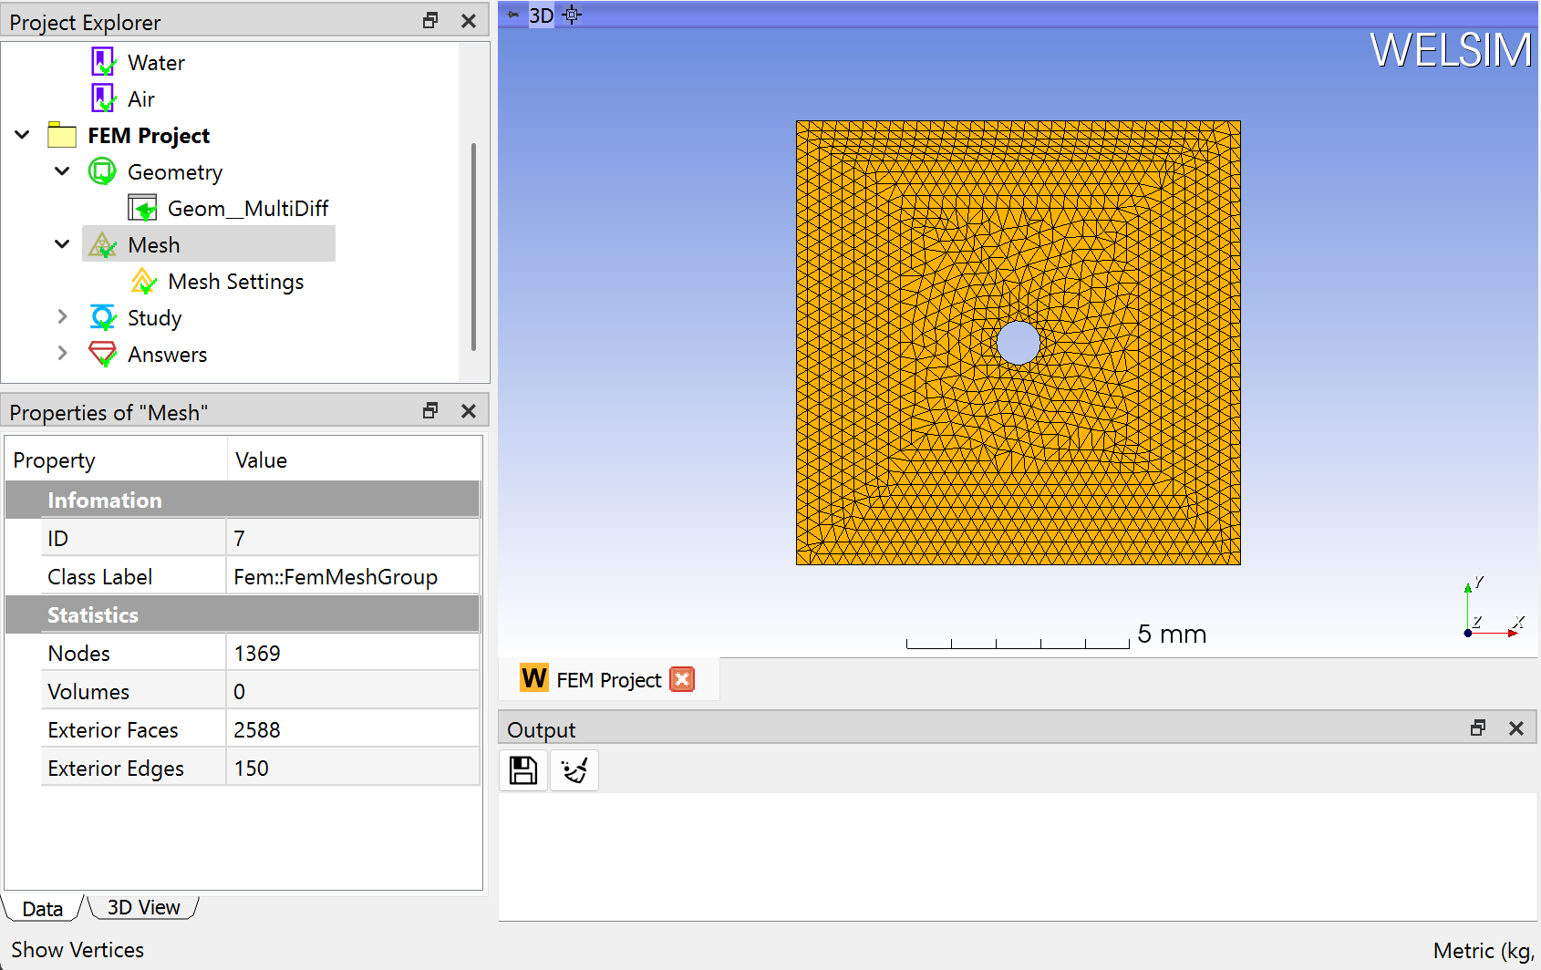Close the FEM Project document tab
Image resolution: width=1541 pixels, height=970 pixels.
coord(682,679)
